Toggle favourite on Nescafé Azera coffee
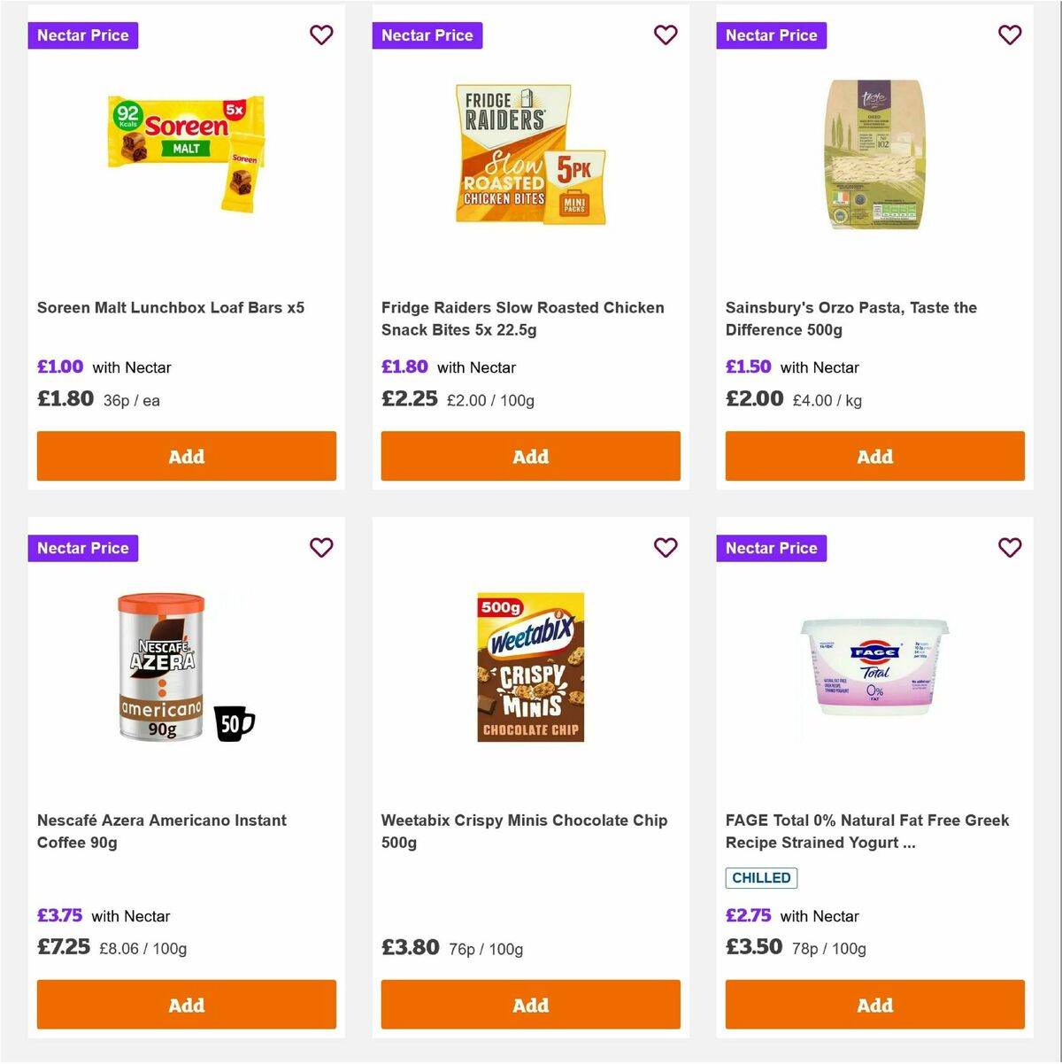 (x=321, y=548)
